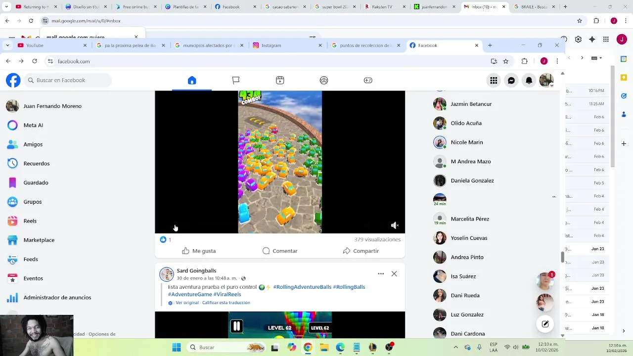
Task: Open Chrome extensions puzzle icon, Facebook window
Action: coord(525,61)
